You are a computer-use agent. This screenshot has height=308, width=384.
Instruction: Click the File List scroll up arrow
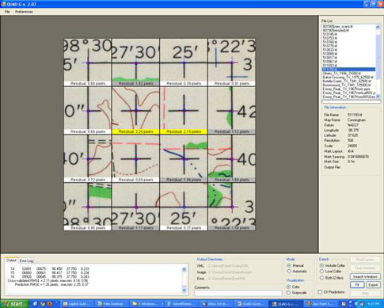pos(378,27)
